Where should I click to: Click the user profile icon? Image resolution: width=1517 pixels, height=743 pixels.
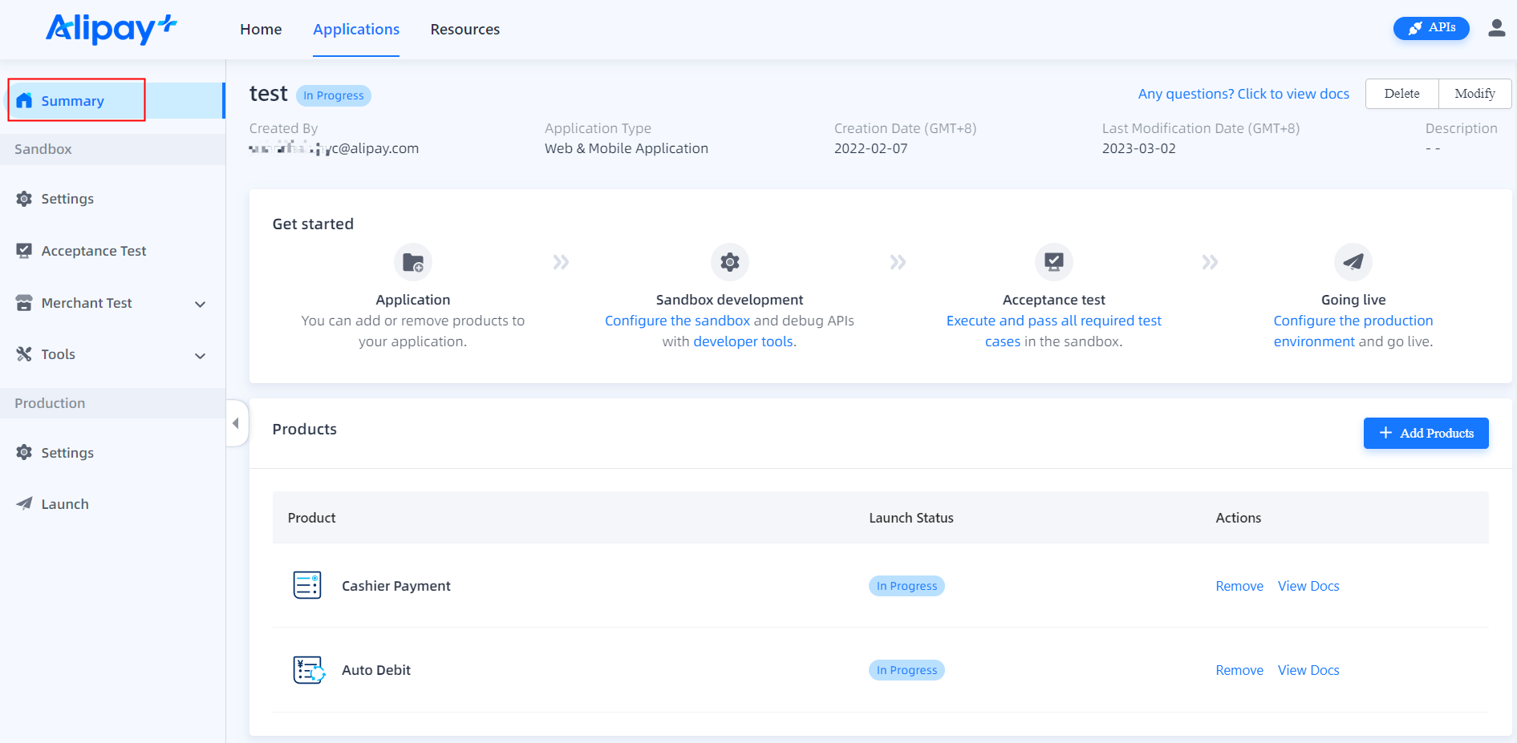coord(1496,28)
